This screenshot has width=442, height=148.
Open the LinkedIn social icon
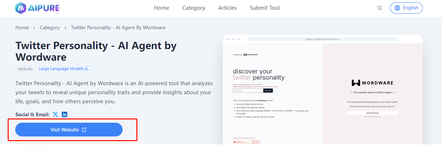(x=65, y=114)
